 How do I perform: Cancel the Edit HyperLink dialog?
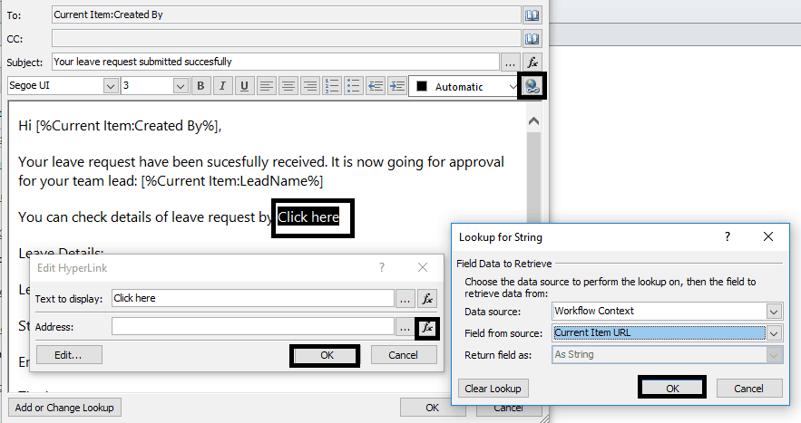(403, 355)
